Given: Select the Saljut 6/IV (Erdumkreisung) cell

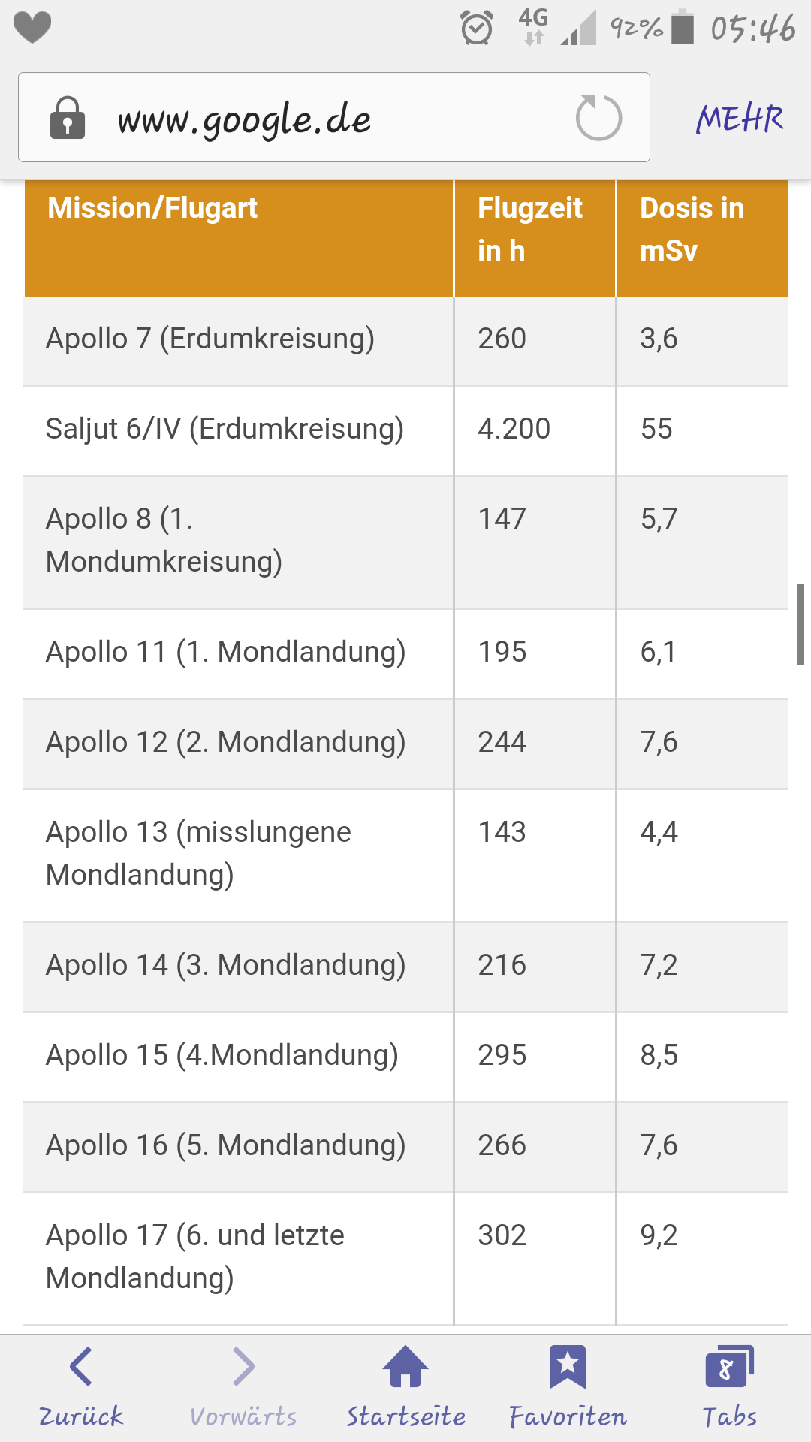Looking at the screenshot, I should [x=225, y=429].
